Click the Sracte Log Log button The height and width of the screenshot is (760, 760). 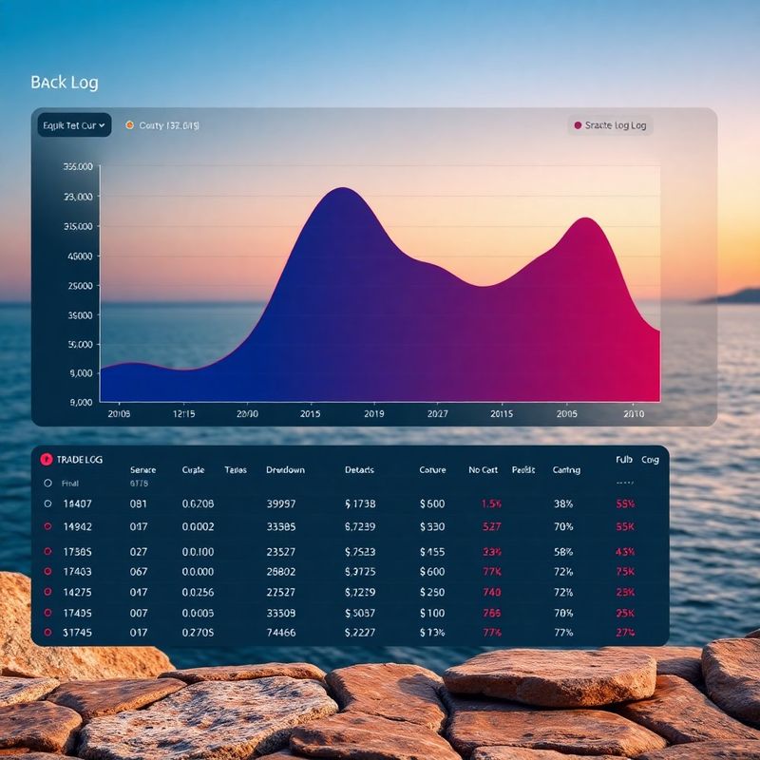[610, 125]
